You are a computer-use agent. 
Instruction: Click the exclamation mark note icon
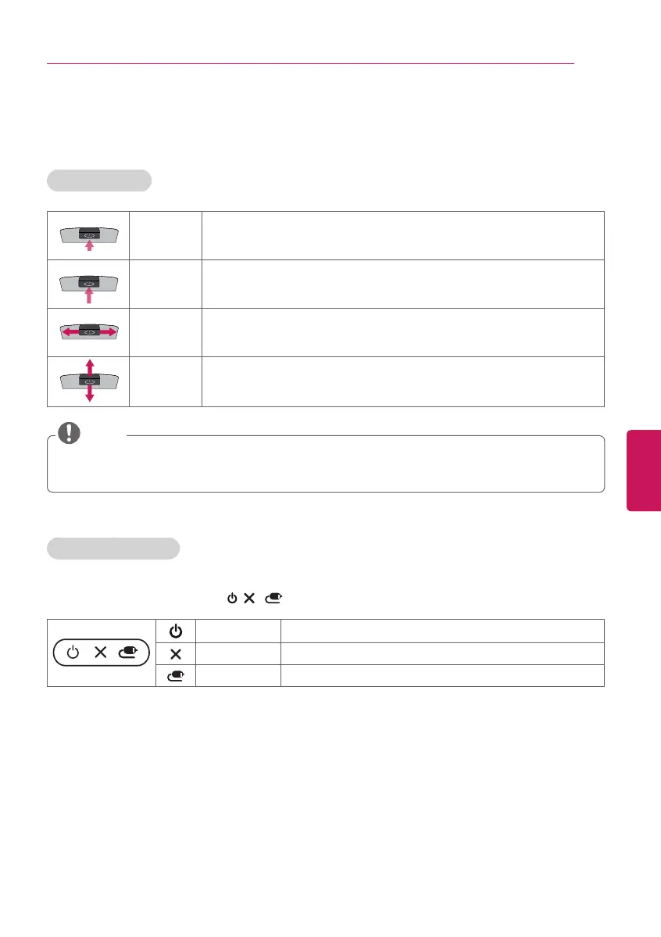69,433
